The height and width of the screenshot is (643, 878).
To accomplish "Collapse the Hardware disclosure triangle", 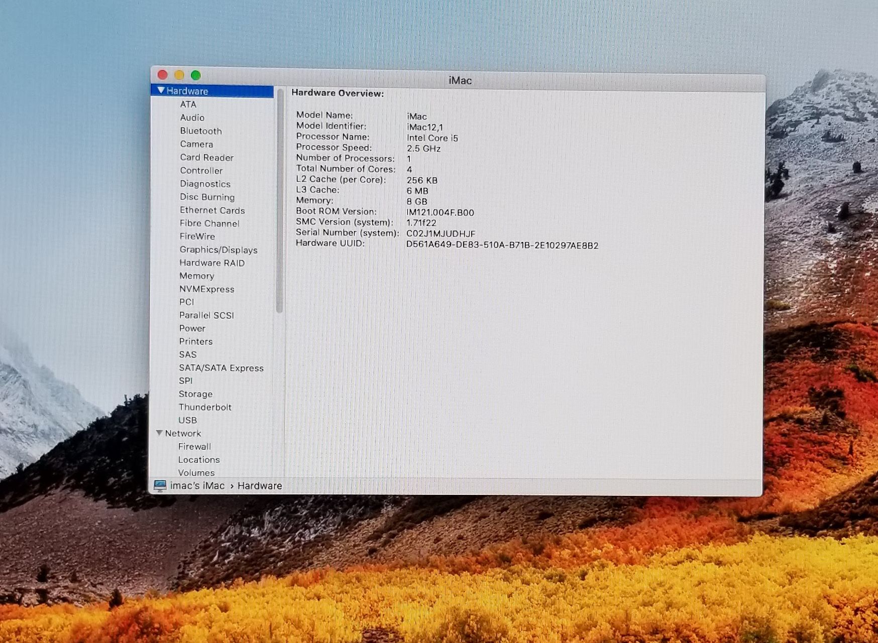I will point(161,90).
